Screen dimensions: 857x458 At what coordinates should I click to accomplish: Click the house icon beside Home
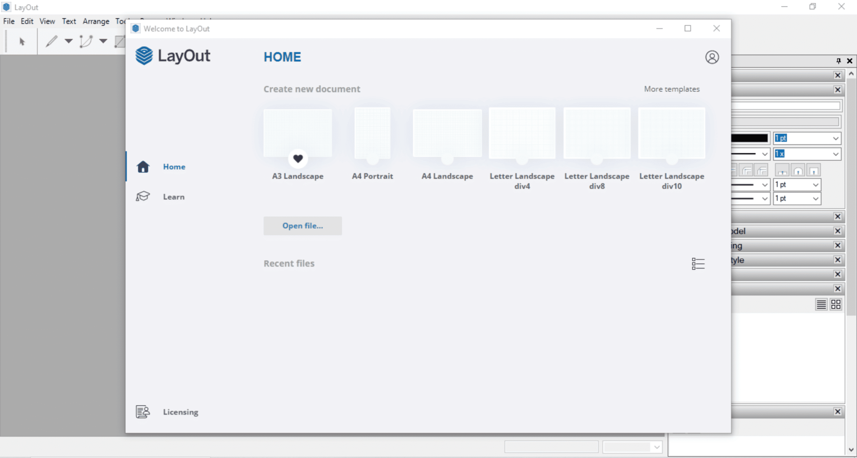click(143, 166)
